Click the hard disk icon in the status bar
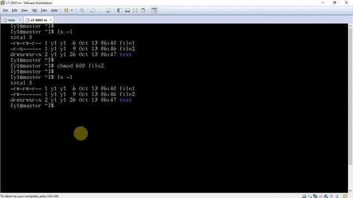The width and height of the screenshot is (353, 198). point(304,196)
